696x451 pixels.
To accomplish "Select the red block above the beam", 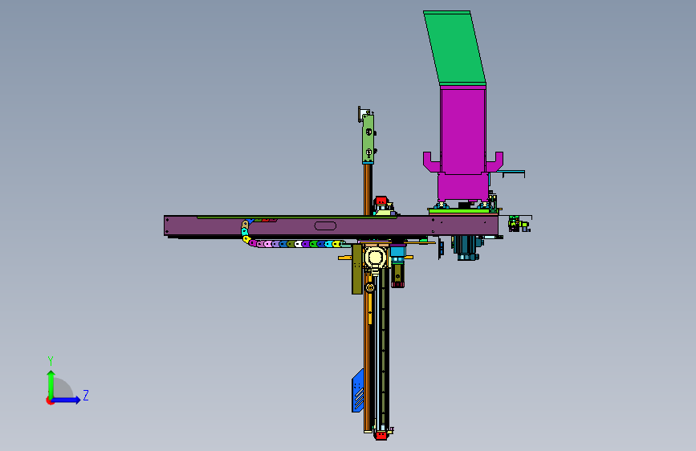I will (x=381, y=201).
